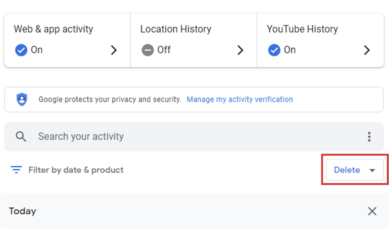Click the Delete button text
Image resolution: width=389 pixels, height=230 pixels.
point(347,170)
